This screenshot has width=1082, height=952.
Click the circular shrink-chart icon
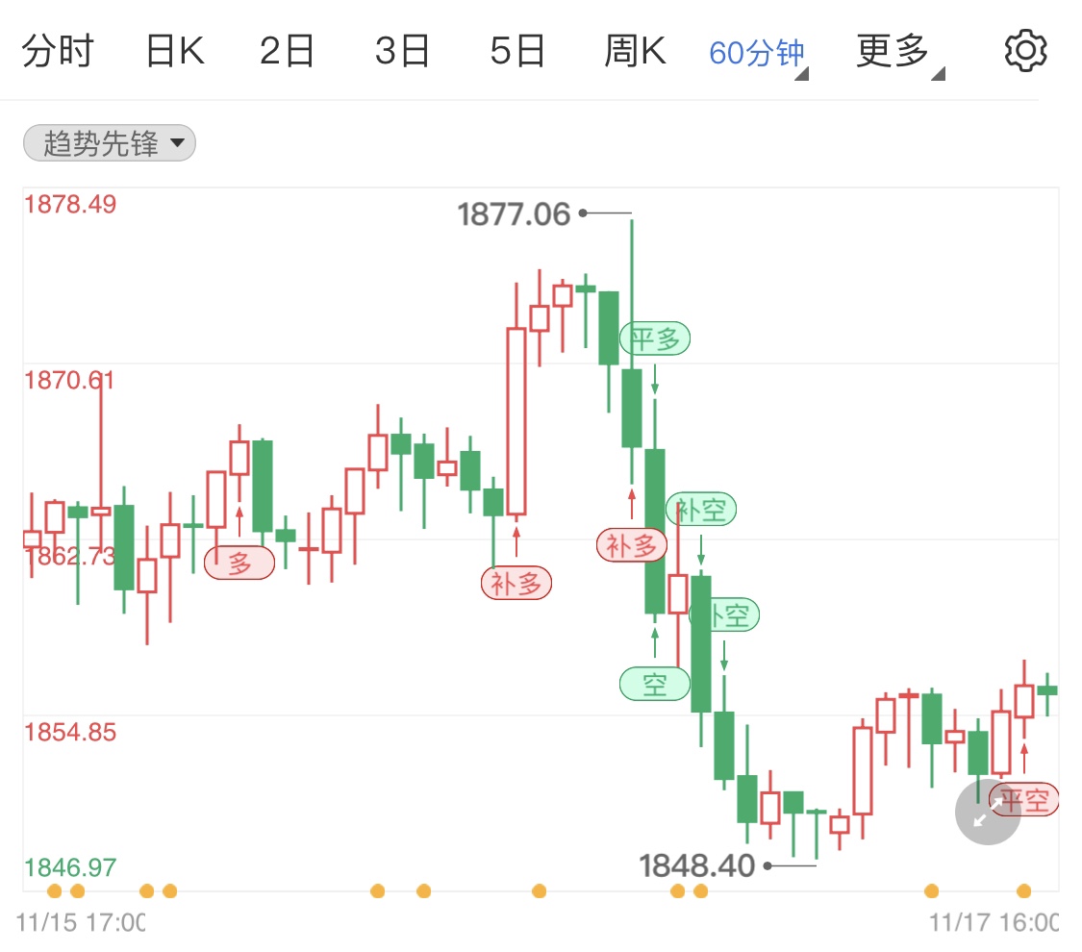[x=987, y=813]
